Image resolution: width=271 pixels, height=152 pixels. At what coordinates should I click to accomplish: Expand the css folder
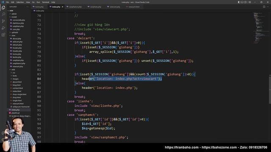point(14,73)
